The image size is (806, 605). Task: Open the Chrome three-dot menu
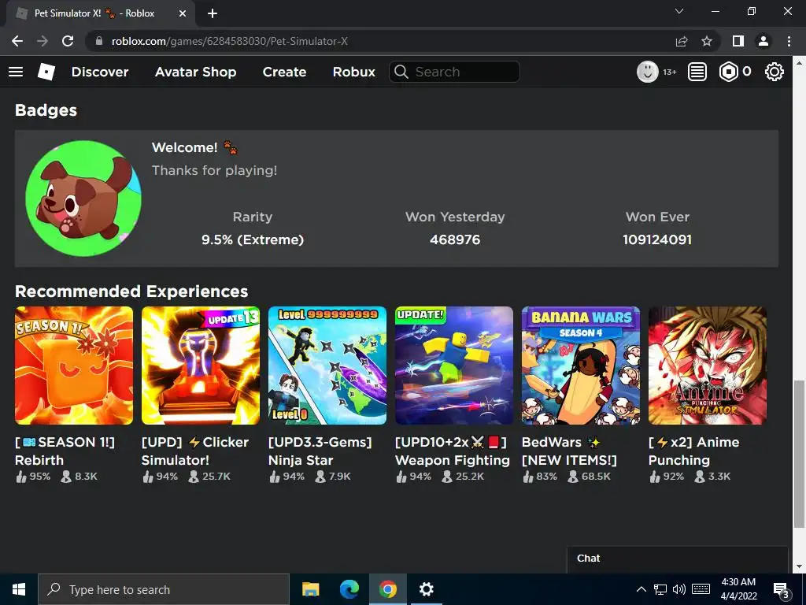click(789, 41)
